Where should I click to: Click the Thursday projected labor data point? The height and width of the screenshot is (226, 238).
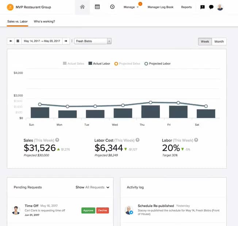(150, 102)
